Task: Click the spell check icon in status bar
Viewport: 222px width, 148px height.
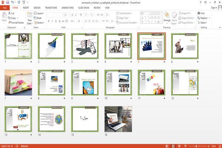Action: [17, 146]
